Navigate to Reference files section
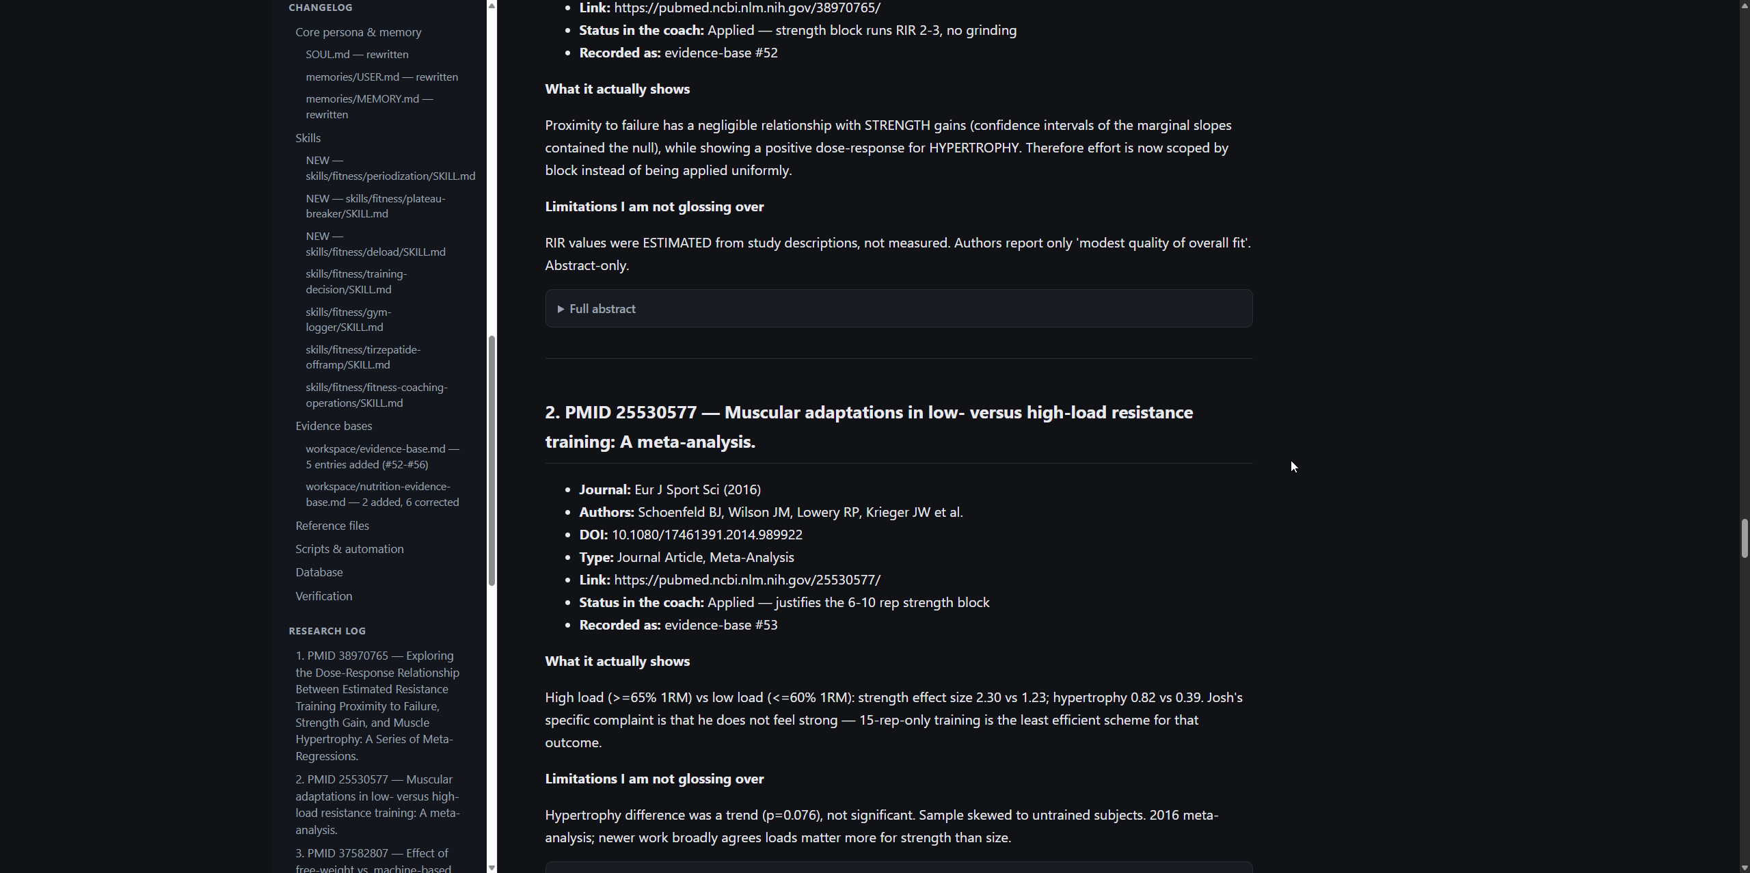This screenshot has width=1750, height=873. (x=332, y=526)
